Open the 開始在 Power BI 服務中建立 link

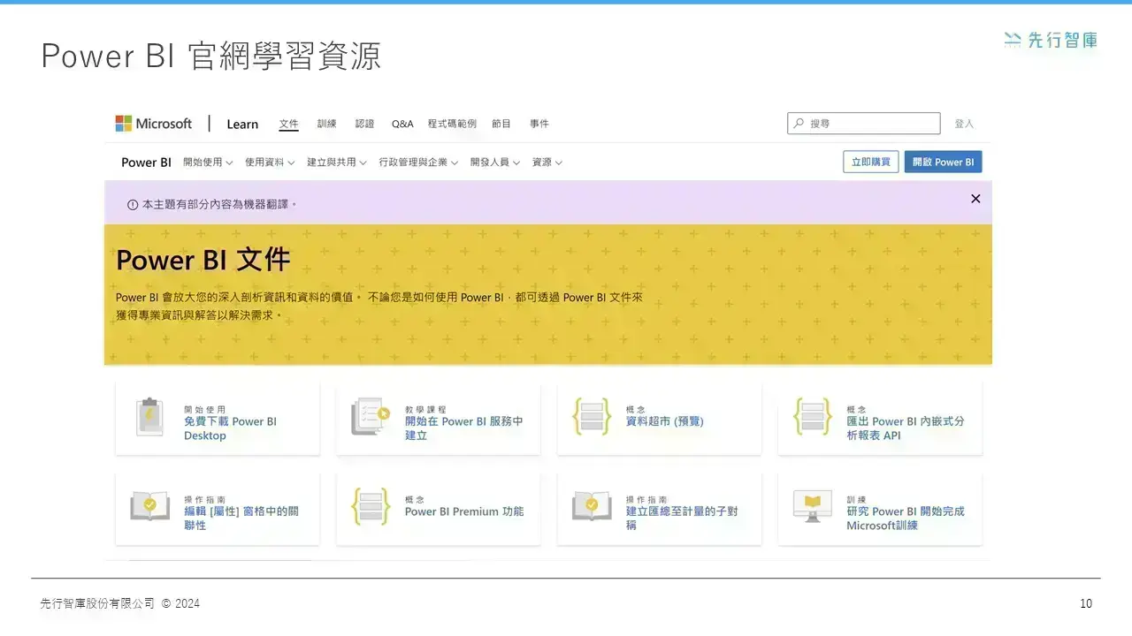pos(464,428)
